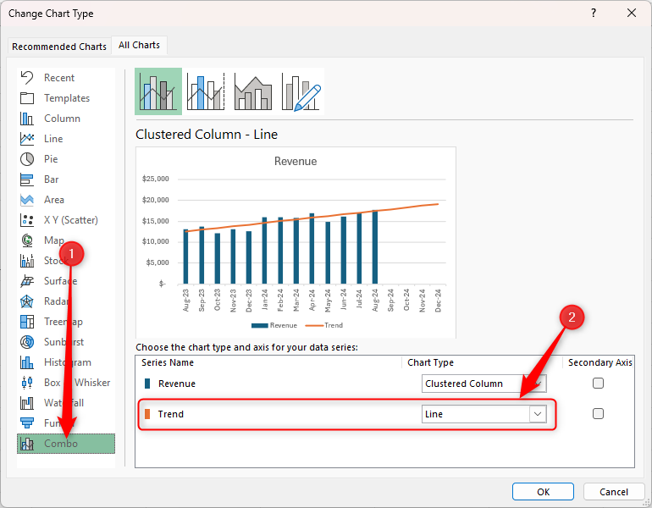
Task: Choose the Treemap chart icon
Action: (x=27, y=322)
